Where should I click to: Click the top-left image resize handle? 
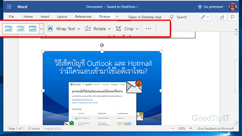pyautogui.click(x=43, y=51)
